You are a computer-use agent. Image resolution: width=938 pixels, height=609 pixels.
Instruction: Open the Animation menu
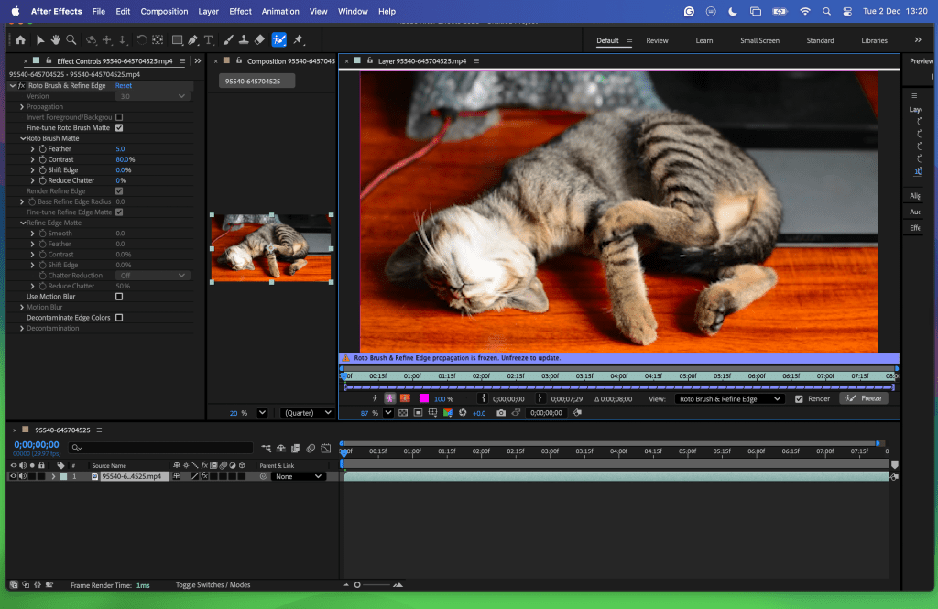(x=280, y=12)
